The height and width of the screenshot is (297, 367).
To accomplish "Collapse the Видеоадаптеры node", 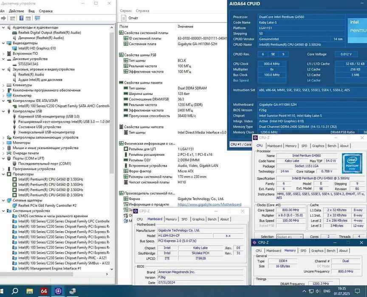I will click(3, 43).
